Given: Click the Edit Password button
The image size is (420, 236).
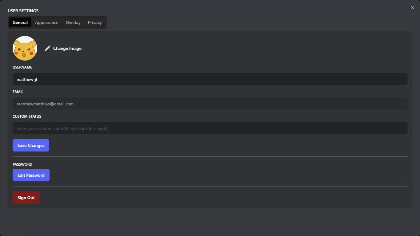Looking at the screenshot, I should click(x=31, y=175).
